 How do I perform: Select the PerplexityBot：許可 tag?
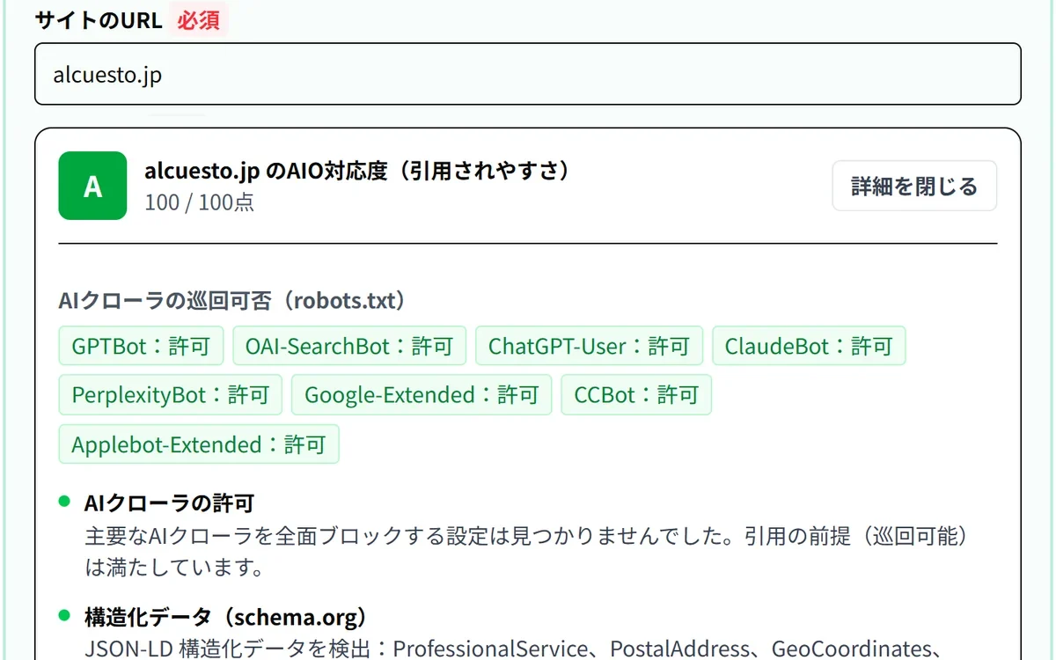pos(171,395)
